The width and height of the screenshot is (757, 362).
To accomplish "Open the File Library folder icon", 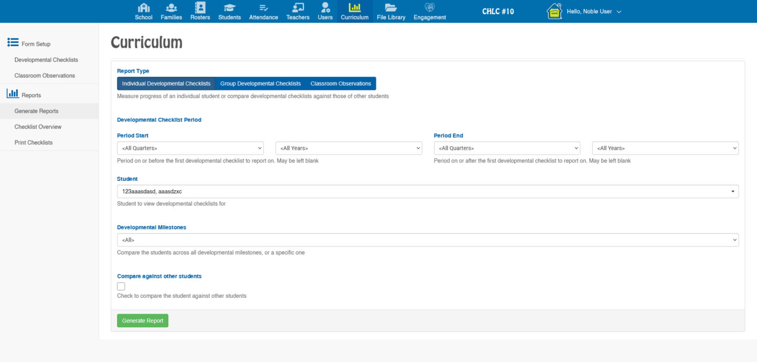I will tap(391, 8).
